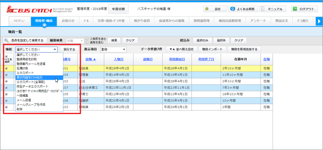Select 利用者・職員 tab

pyautogui.click(x=44, y=21)
